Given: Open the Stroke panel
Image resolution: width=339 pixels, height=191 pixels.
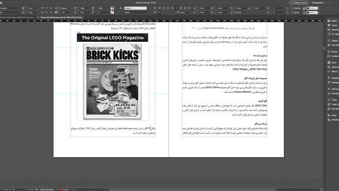Looking at the screenshot, I should [x=333, y=52].
